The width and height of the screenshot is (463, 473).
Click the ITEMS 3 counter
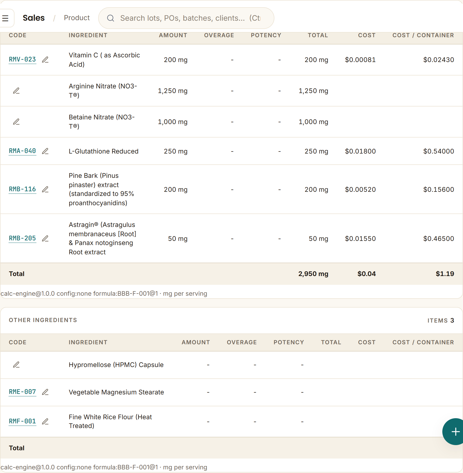(441, 321)
